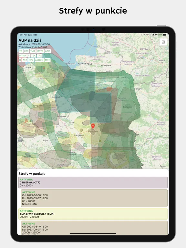Open the CTR EPWA (CTR) zone card
The image size is (186, 248).
coord(93,182)
